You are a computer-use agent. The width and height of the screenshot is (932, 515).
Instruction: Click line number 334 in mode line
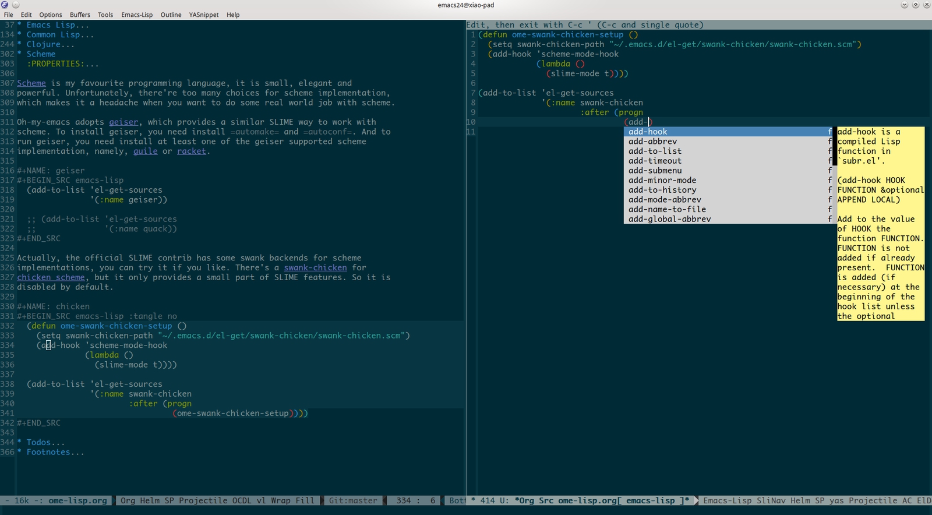click(x=404, y=500)
